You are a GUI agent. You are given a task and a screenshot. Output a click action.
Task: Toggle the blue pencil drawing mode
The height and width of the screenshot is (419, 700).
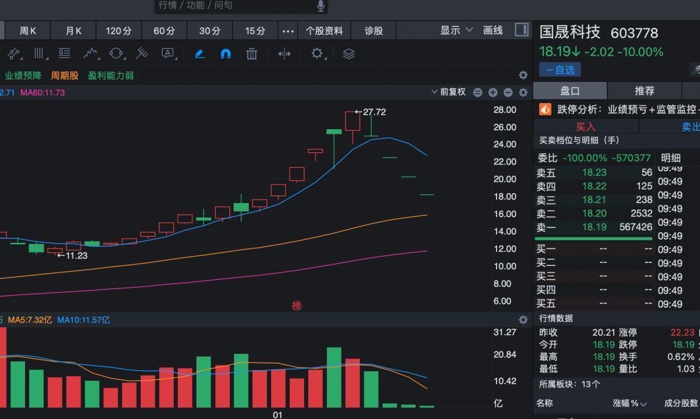(x=199, y=54)
